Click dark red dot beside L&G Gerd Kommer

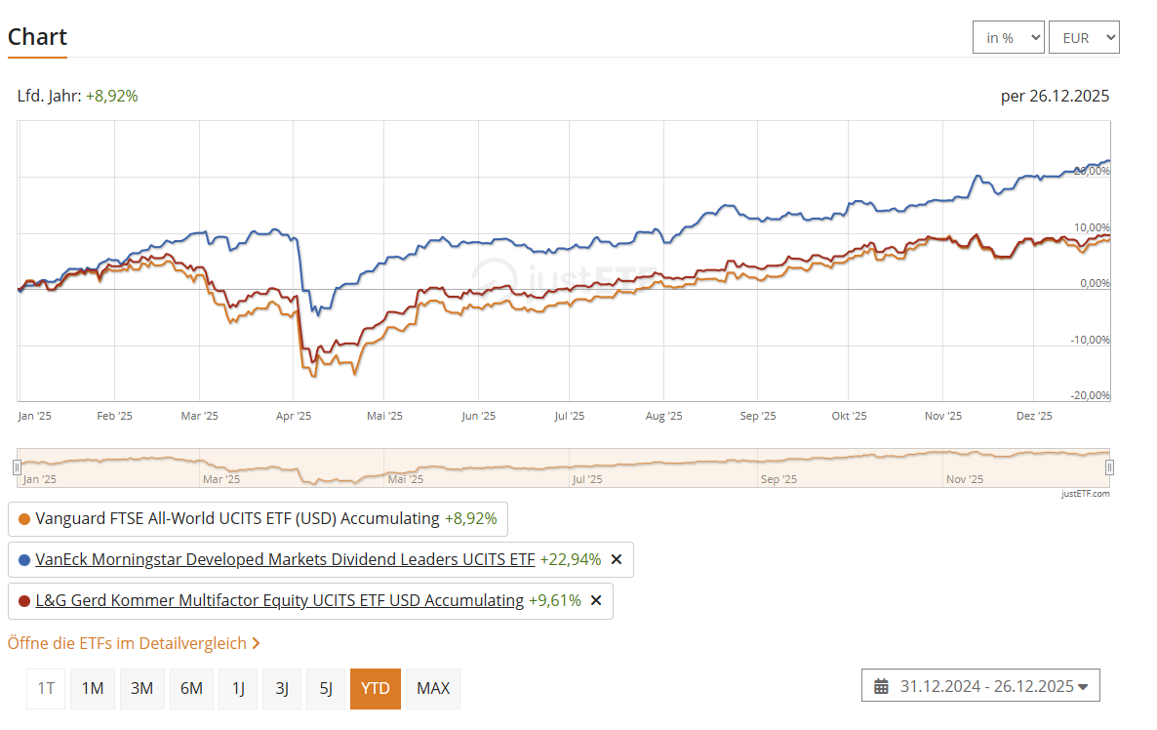click(x=24, y=601)
